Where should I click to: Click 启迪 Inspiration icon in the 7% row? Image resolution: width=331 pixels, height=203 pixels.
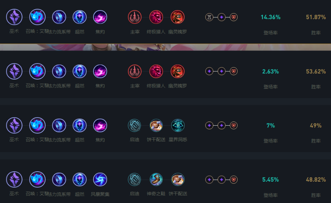click(x=135, y=125)
